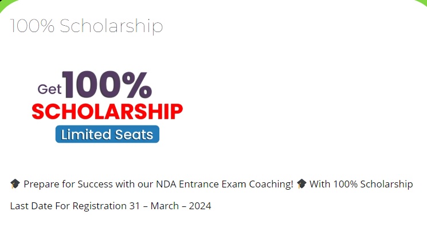Click the '%' symbol in the purple banner number
This screenshot has width=427, height=231.
pos(137,84)
